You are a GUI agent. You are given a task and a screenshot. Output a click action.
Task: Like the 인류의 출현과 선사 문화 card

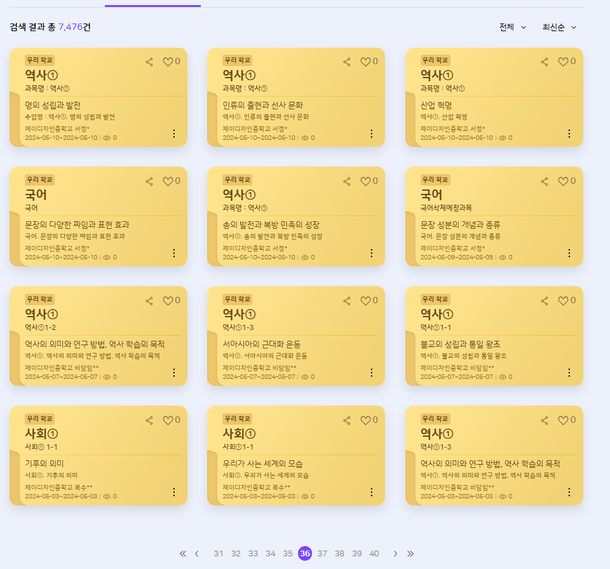coord(365,62)
